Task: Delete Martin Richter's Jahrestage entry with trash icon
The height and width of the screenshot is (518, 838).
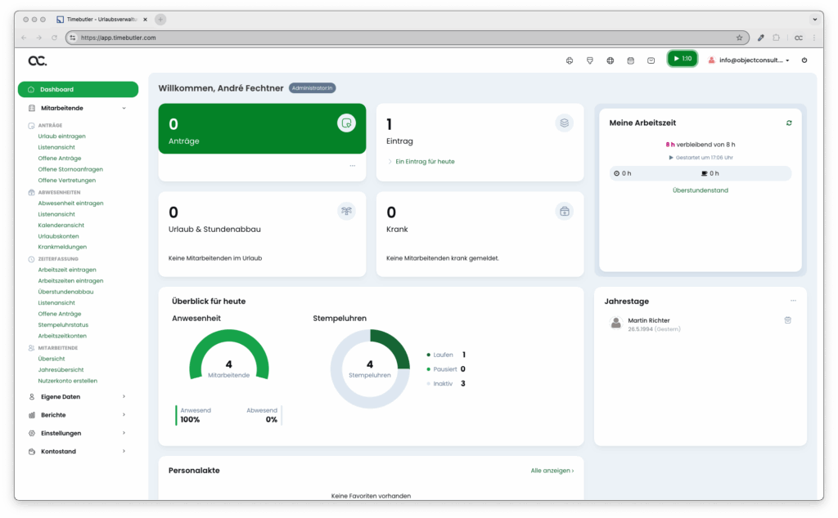Action: (787, 320)
